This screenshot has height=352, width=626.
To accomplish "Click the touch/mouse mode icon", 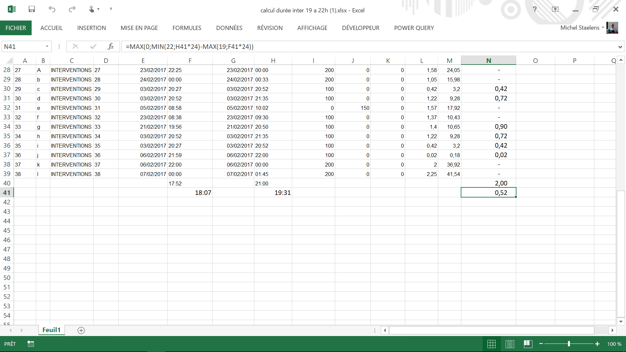I will tap(92, 9).
